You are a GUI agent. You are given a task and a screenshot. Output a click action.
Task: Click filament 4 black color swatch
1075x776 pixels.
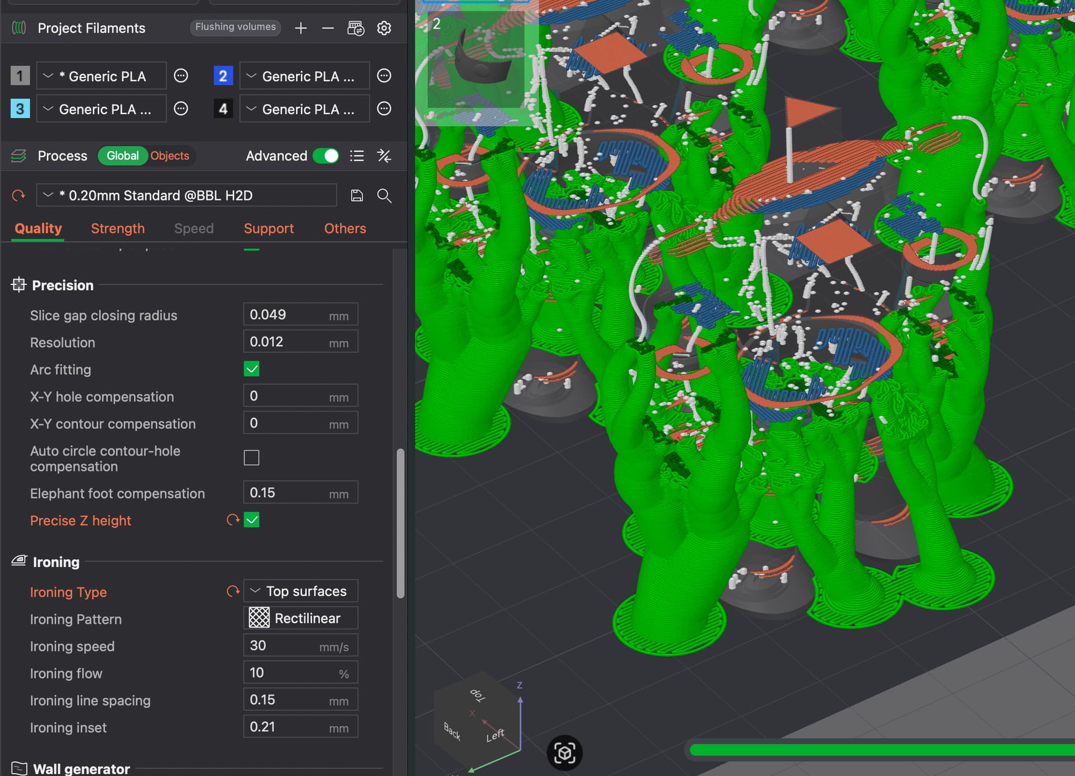pyautogui.click(x=223, y=109)
